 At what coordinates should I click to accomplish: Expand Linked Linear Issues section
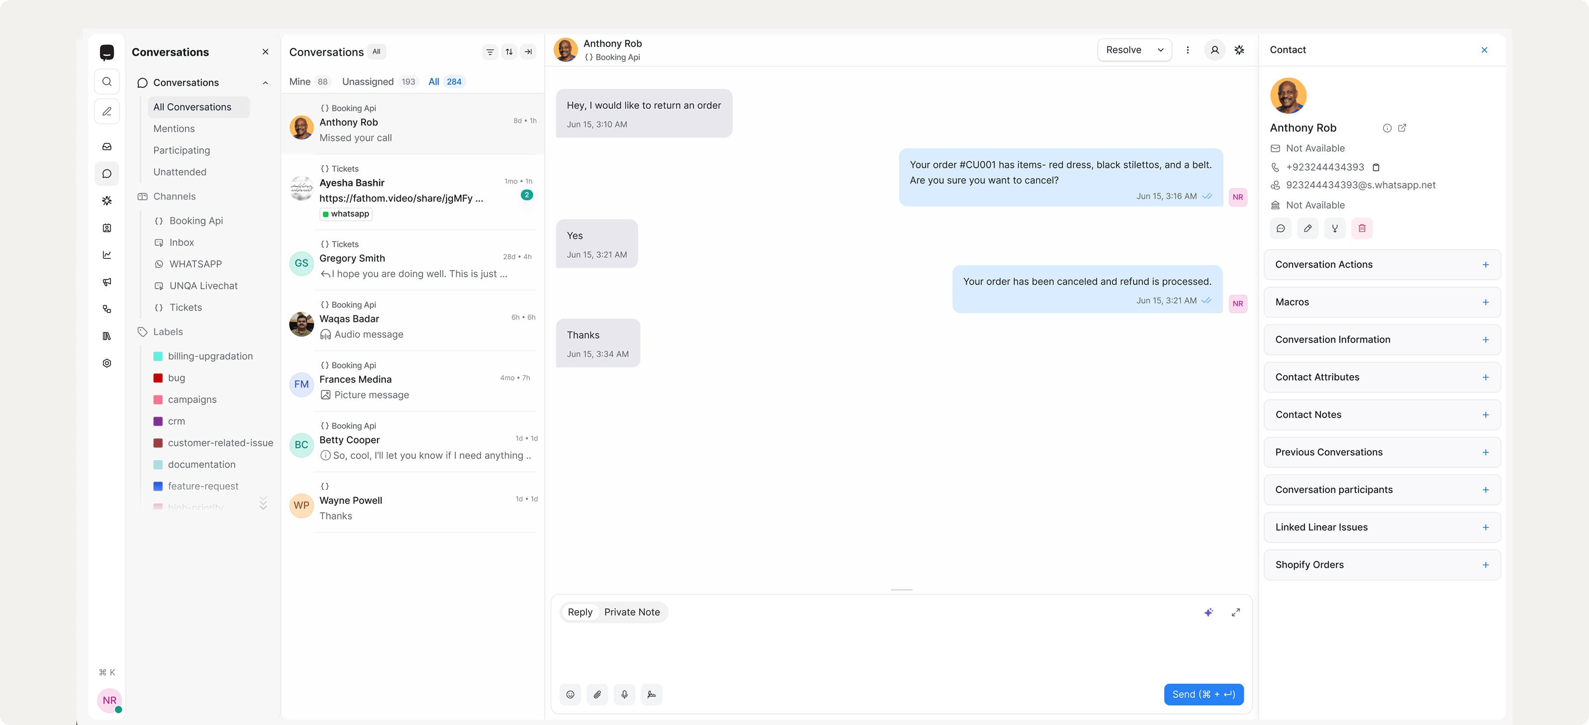pyautogui.click(x=1382, y=527)
